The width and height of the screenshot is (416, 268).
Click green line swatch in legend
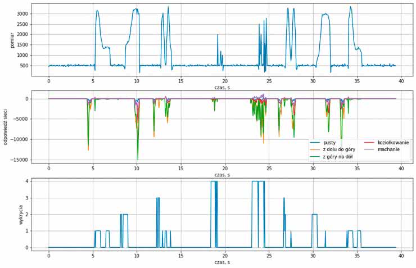pyautogui.click(x=315, y=157)
